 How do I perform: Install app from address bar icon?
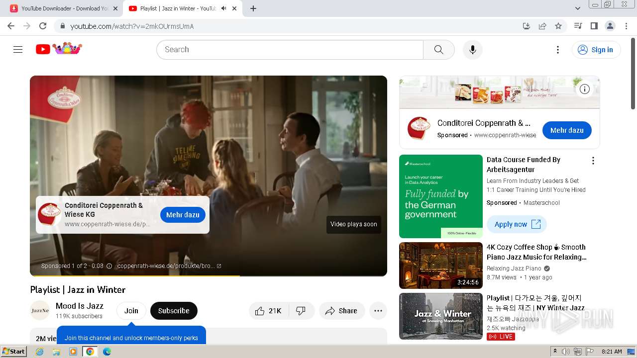pos(526,26)
